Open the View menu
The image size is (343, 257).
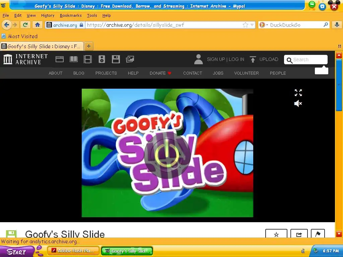[x=31, y=15]
